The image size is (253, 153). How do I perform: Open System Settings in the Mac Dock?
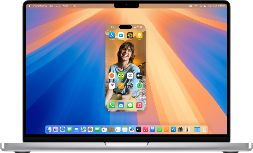tap(180, 129)
